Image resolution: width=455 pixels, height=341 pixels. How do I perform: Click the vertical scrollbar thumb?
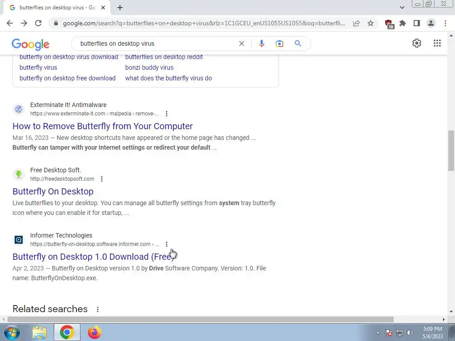[451, 151]
